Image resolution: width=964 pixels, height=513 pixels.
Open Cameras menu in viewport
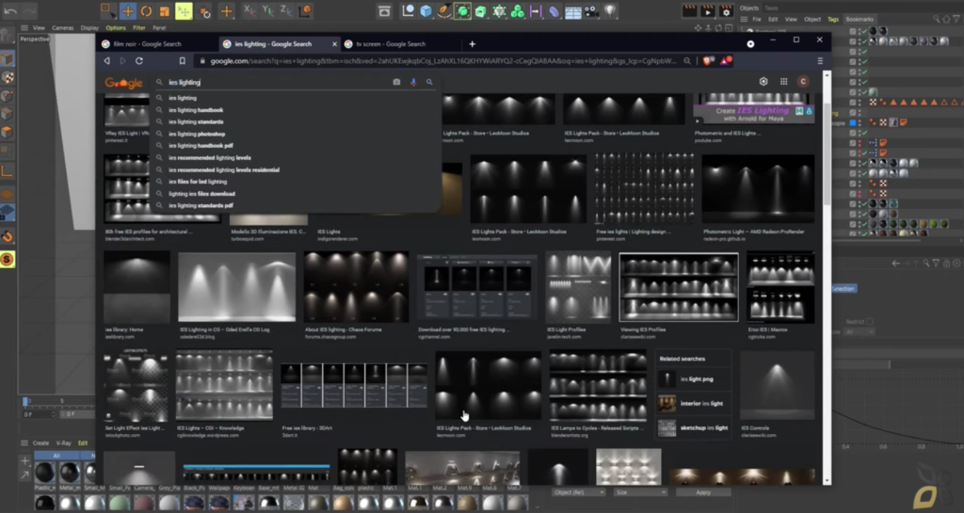pyautogui.click(x=63, y=27)
